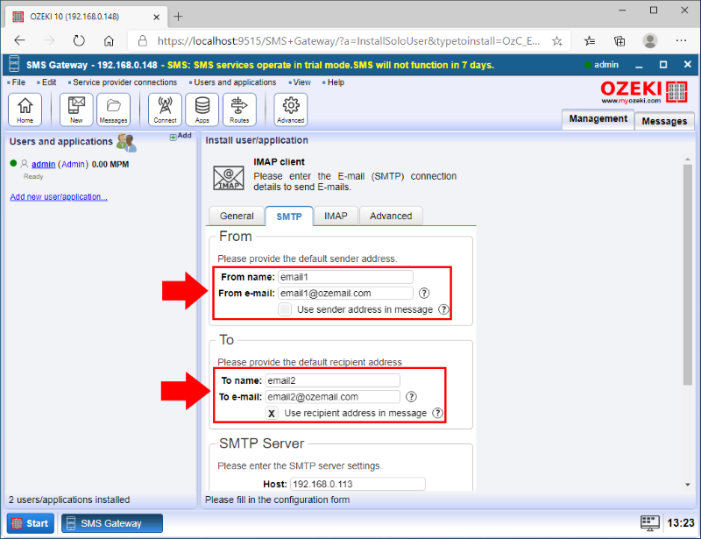Screen dimensions: 701x539
Task: Open the Edit menu
Action: [49, 82]
